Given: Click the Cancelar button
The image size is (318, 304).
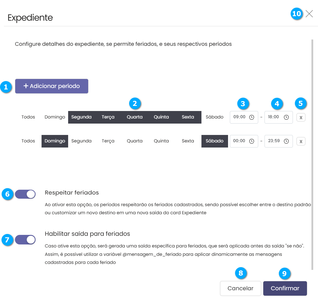Looking at the screenshot, I should pos(240,288).
